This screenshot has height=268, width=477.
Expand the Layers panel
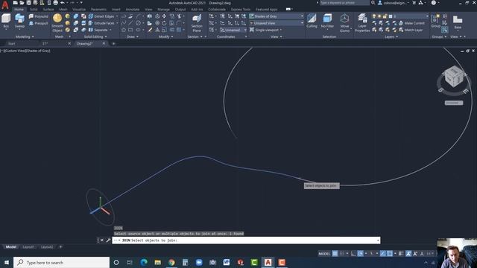click(391, 36)
